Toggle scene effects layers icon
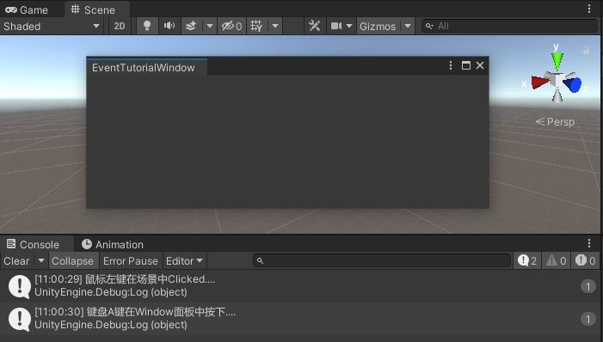 click(x=191, y=26)
